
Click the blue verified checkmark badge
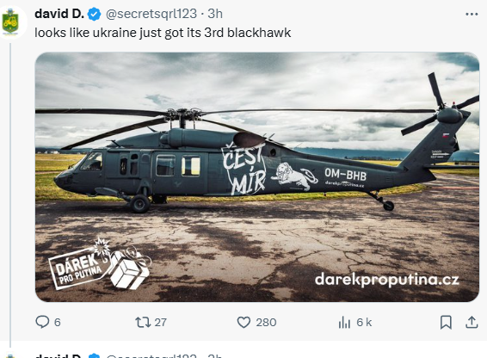(95, 15)
